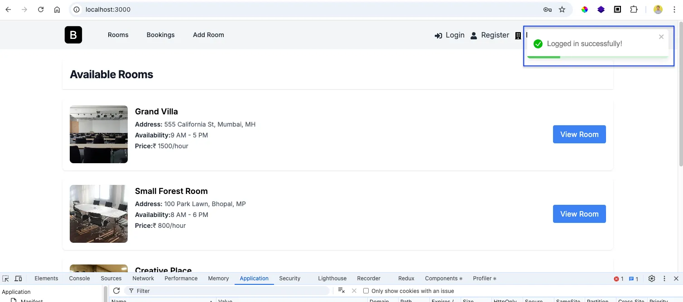Click the Register link in navbar
Viewport: 683px width, 302px height.
495,35
